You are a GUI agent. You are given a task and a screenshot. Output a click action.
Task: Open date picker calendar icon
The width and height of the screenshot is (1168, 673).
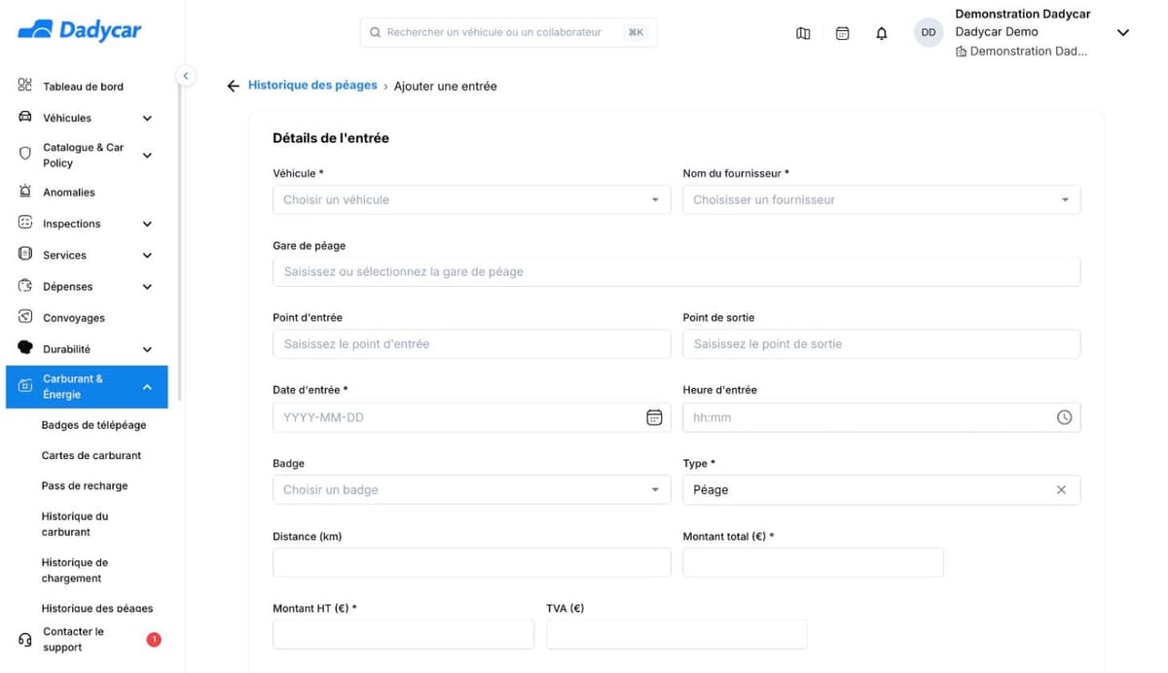[x=654, y=417]
